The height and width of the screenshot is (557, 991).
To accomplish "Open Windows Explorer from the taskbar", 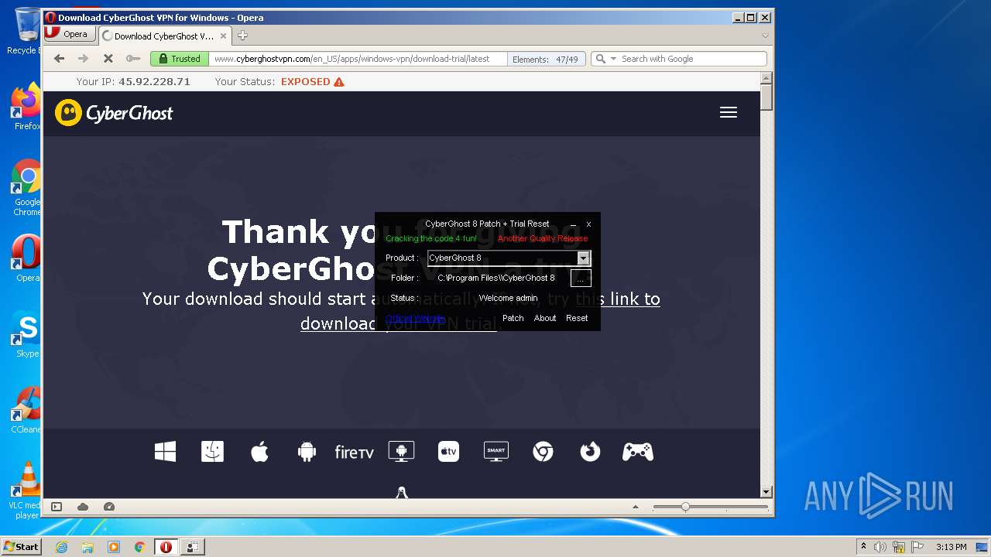I will pos(87,547).
